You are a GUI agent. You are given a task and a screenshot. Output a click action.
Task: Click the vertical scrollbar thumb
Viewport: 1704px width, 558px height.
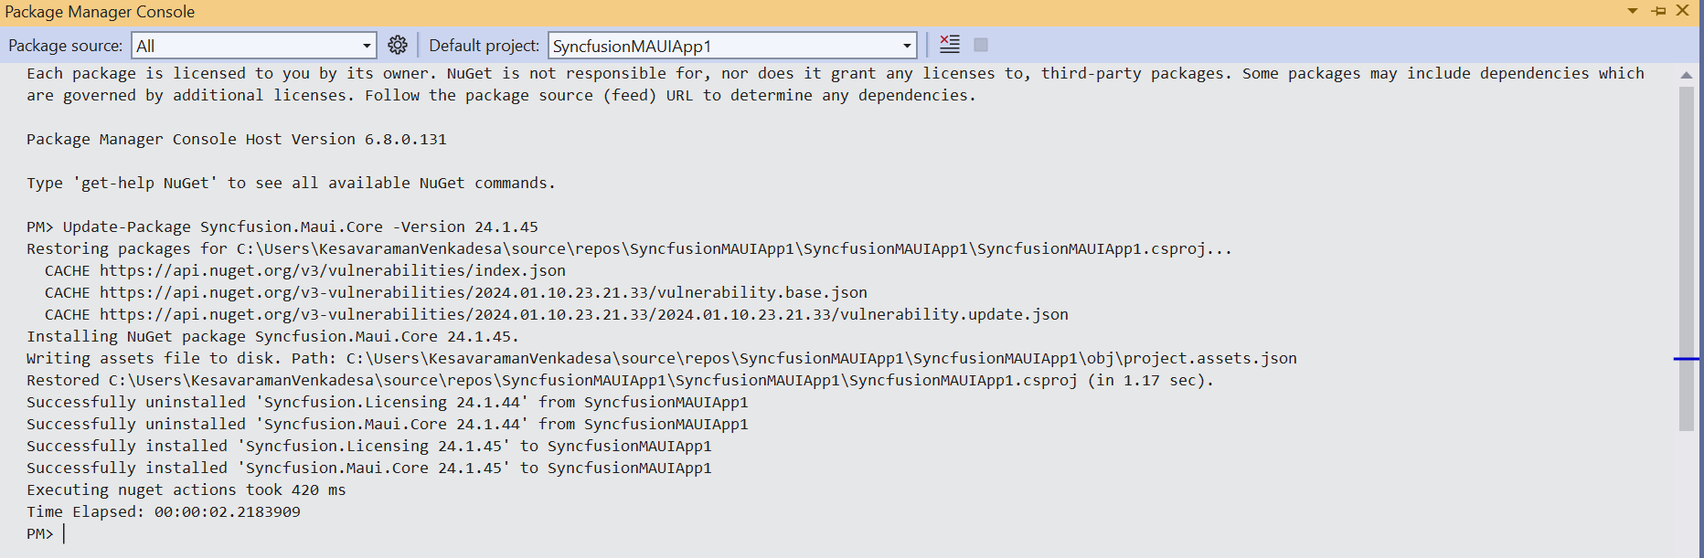coord(1687,258)
